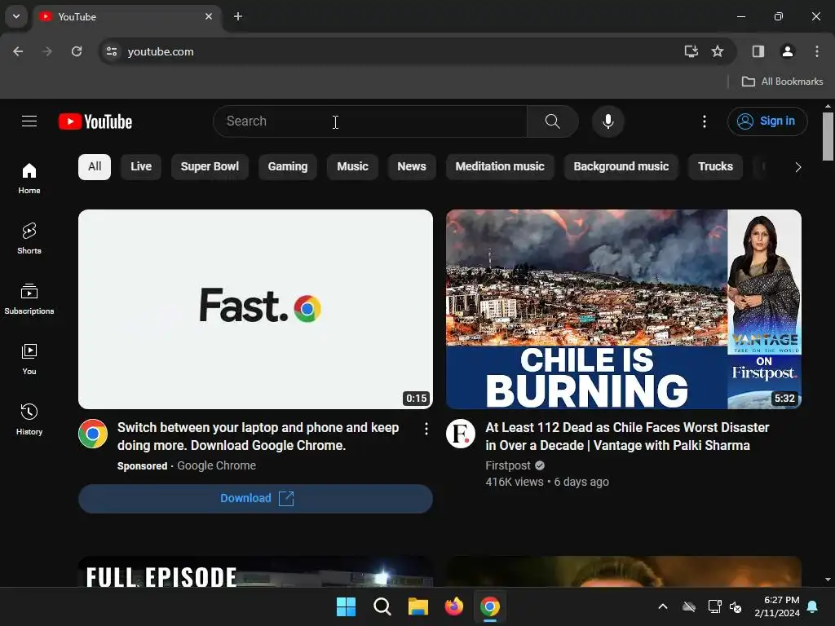Open the YouTube hamburger guide menu
The image size is (835, 626).
(x=29, y=121)
